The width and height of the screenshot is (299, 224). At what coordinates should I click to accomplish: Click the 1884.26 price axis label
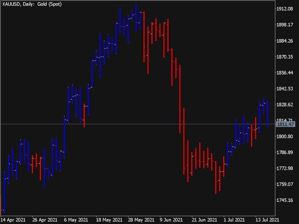click(285, 41)
